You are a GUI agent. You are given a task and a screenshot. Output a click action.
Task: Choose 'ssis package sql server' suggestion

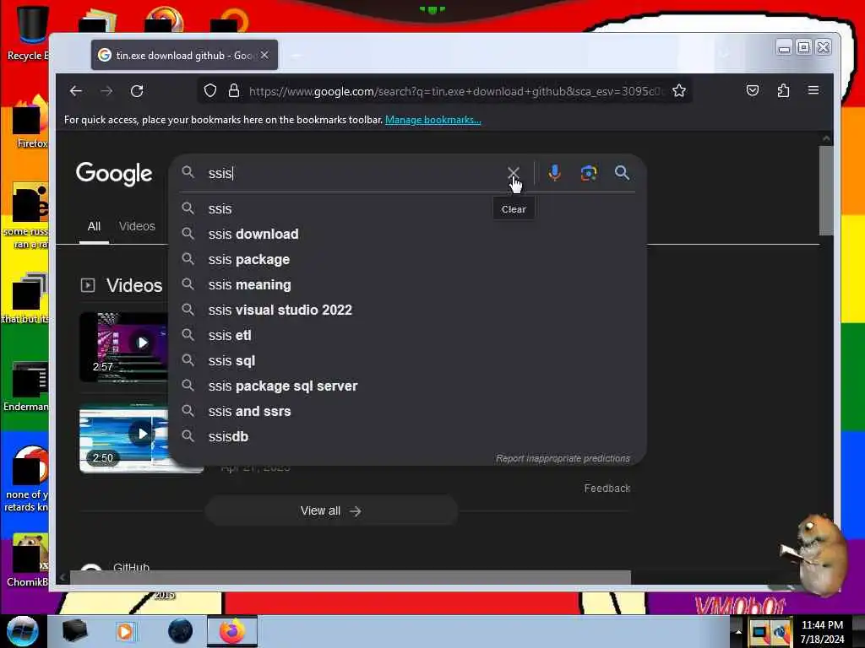point(408,386)
